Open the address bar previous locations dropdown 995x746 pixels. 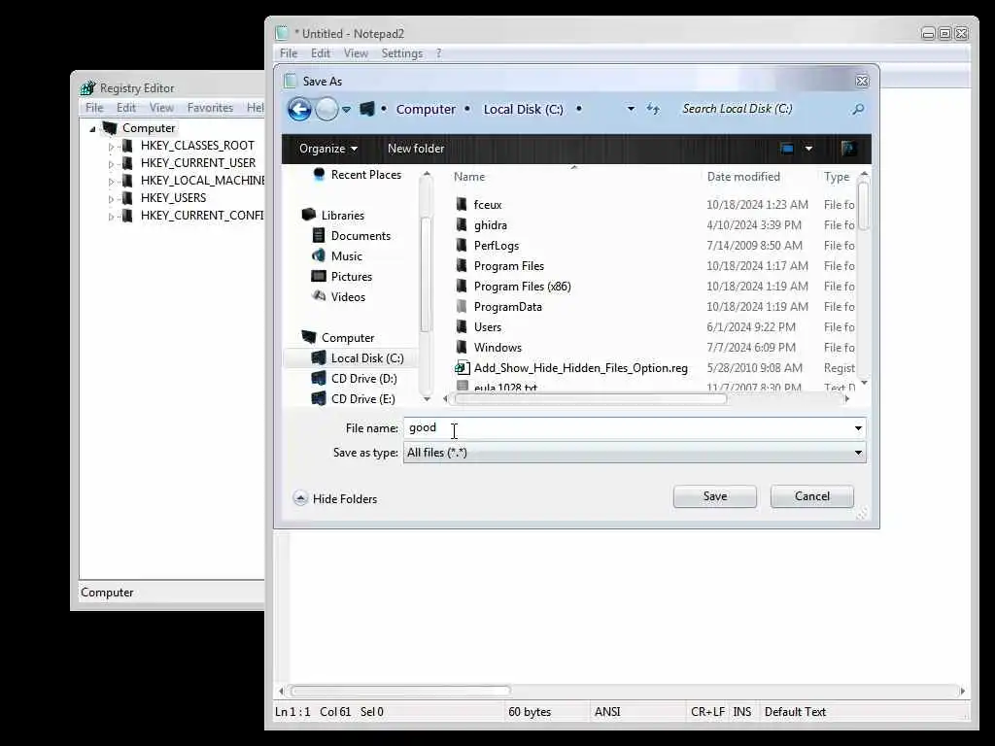(x=631, y=109)
